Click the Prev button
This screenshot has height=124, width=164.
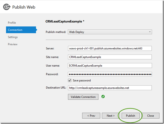point(91,116)
